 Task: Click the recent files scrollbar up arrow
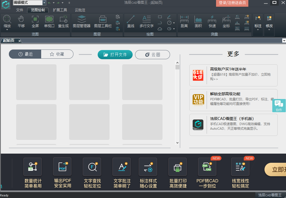point(177,62)
